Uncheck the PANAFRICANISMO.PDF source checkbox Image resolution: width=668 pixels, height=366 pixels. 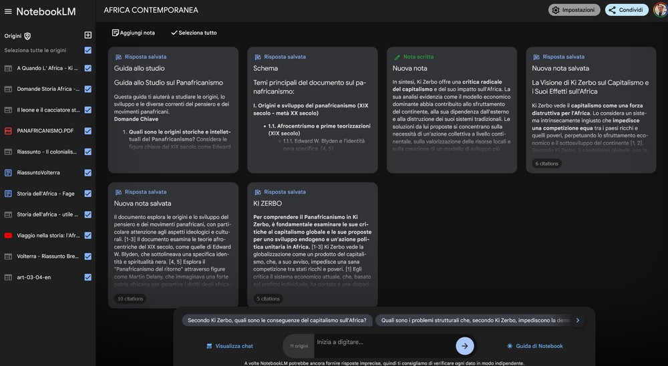[x=88, y=131]
